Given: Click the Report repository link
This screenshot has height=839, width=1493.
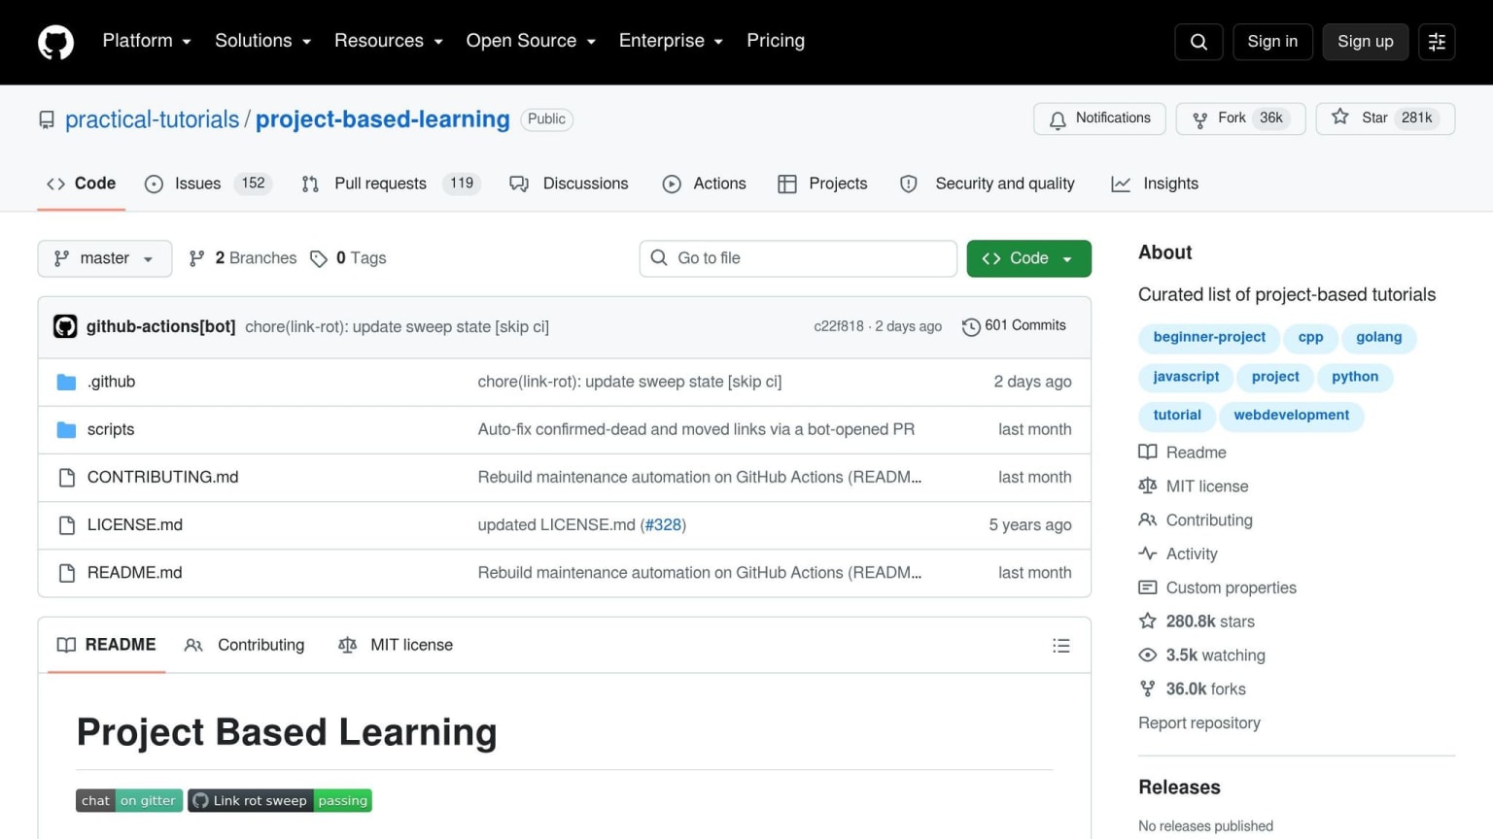Looking at the screenshot, I should pyautogui.click(x=1199, y=723).
